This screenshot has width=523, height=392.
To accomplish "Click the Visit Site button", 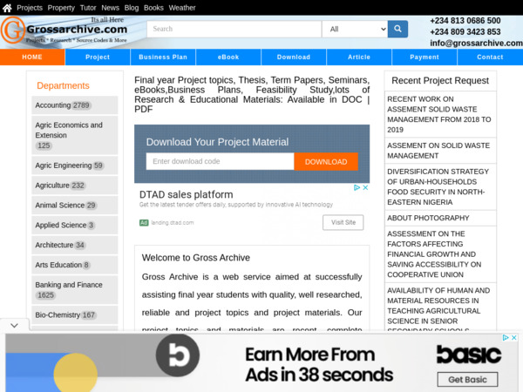I will (343, 222).
